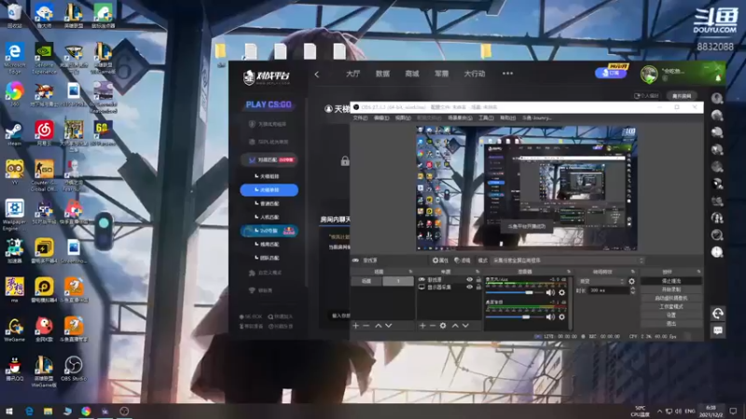Open Tencent QQ penguin desktop icon
The image size is (746, 419).
coord(14,368)
